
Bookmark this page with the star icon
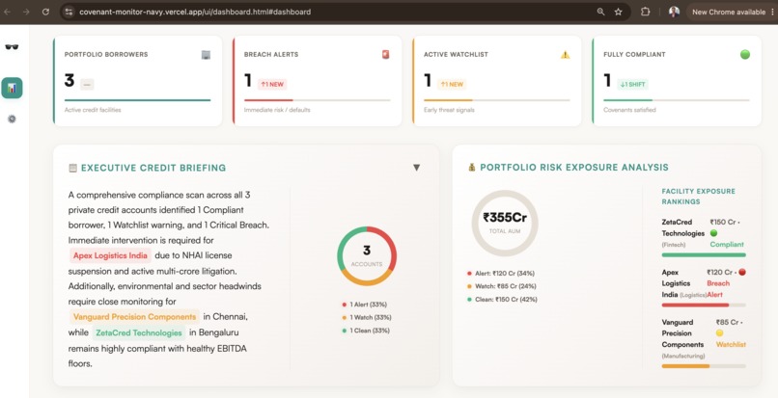pyautogui.click(x=618, y=12)
